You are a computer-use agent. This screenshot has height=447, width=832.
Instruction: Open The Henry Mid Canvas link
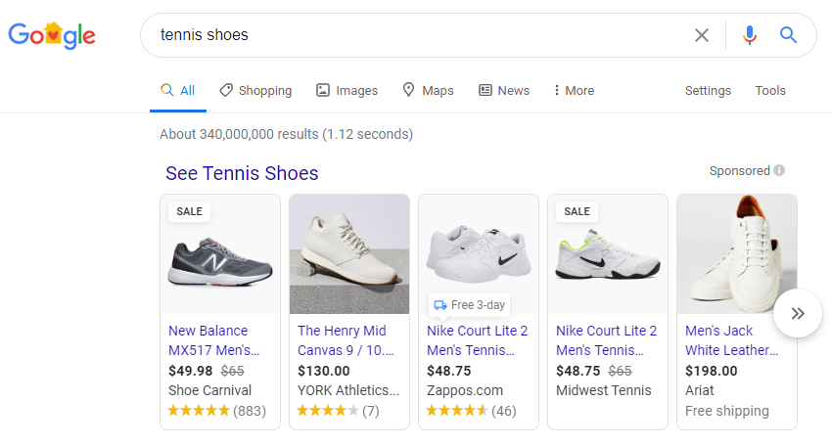click(x=346, y=340)
